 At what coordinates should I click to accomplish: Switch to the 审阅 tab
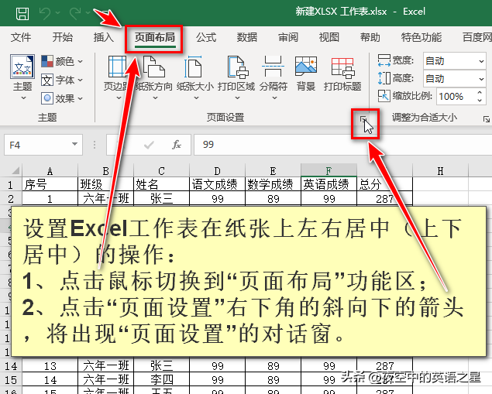pyautogui.click(x=288, y=37)
